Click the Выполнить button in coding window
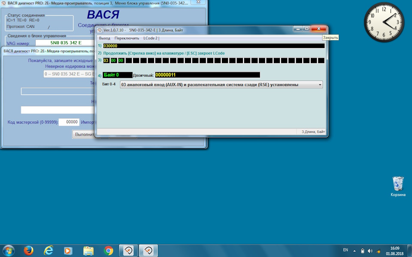 [84, 134]
